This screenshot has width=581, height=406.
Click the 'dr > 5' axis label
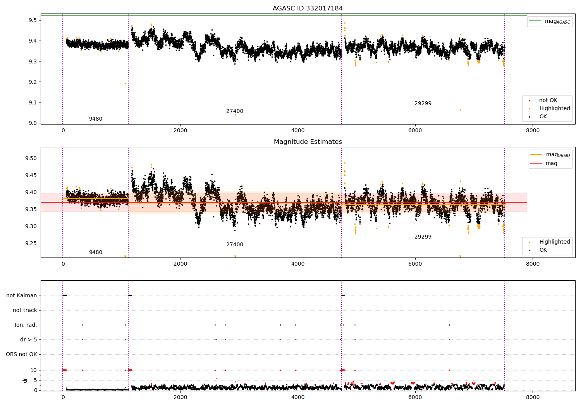(29, 340)
